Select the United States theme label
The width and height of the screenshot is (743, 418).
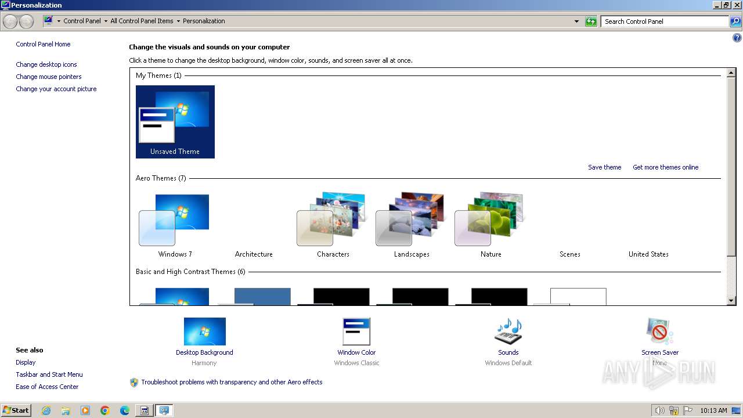click(648, 254)
